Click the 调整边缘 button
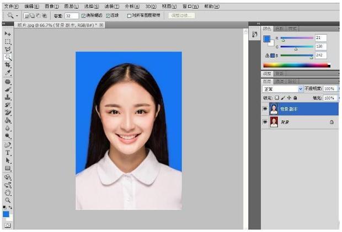 181,16
